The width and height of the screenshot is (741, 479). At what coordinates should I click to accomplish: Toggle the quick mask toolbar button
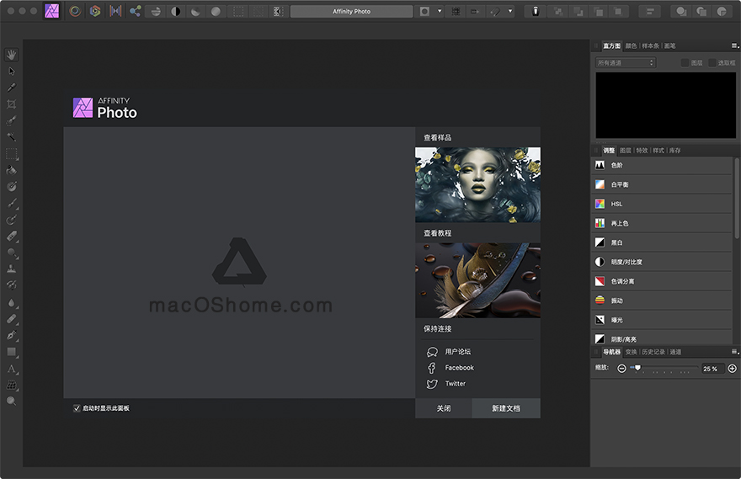point(425,11)
